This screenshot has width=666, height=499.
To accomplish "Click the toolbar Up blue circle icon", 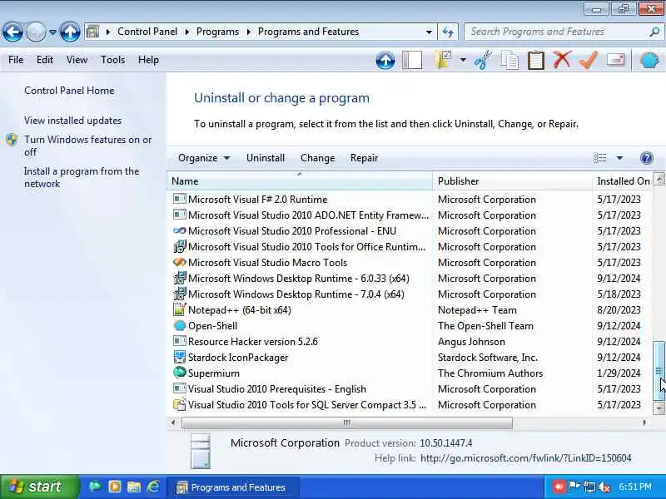I will point(385,60).
